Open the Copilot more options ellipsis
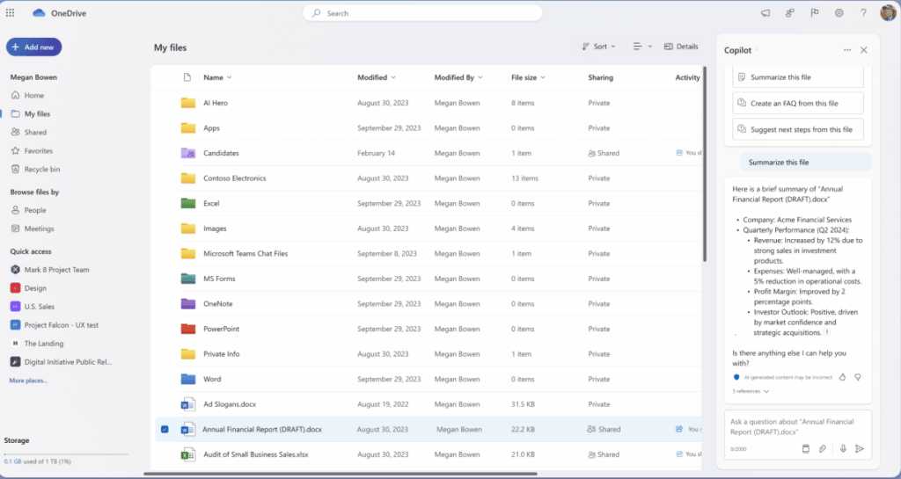901x479 pixels. 847,50
